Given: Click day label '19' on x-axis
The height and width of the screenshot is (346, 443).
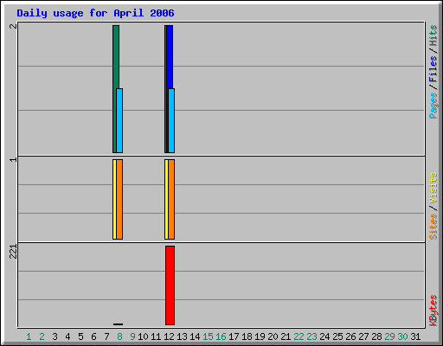Looking at the screenshot, I should [260, 336].
